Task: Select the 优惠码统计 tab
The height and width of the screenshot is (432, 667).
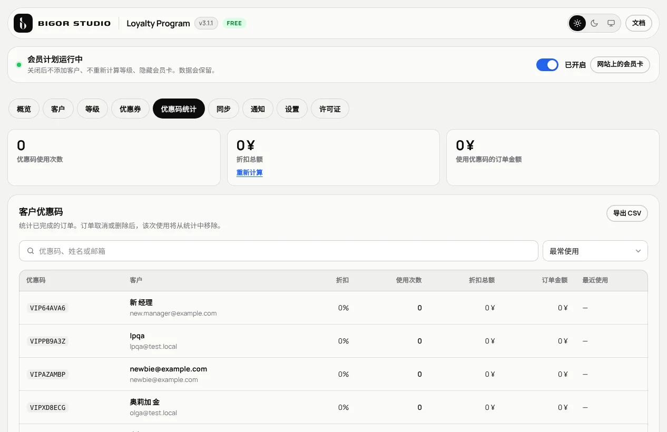Action: point(179,109)
